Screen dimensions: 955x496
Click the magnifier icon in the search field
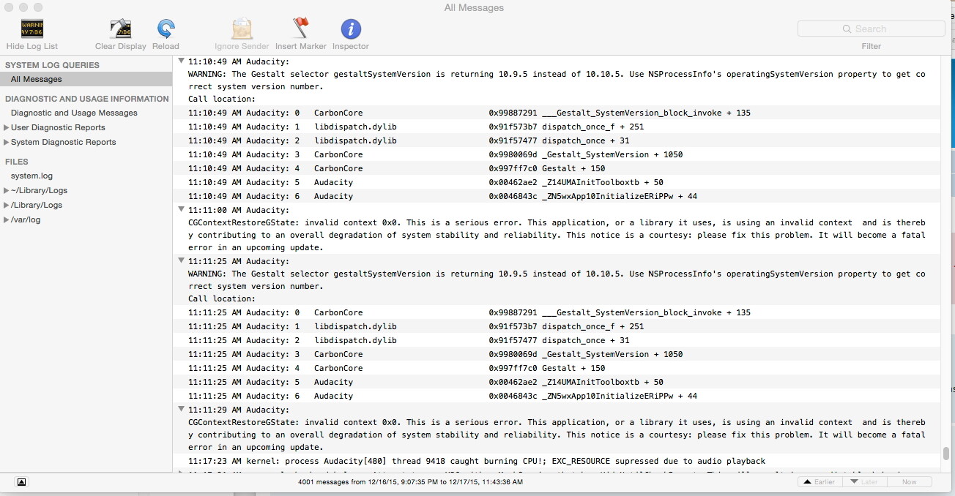(847, 29)
